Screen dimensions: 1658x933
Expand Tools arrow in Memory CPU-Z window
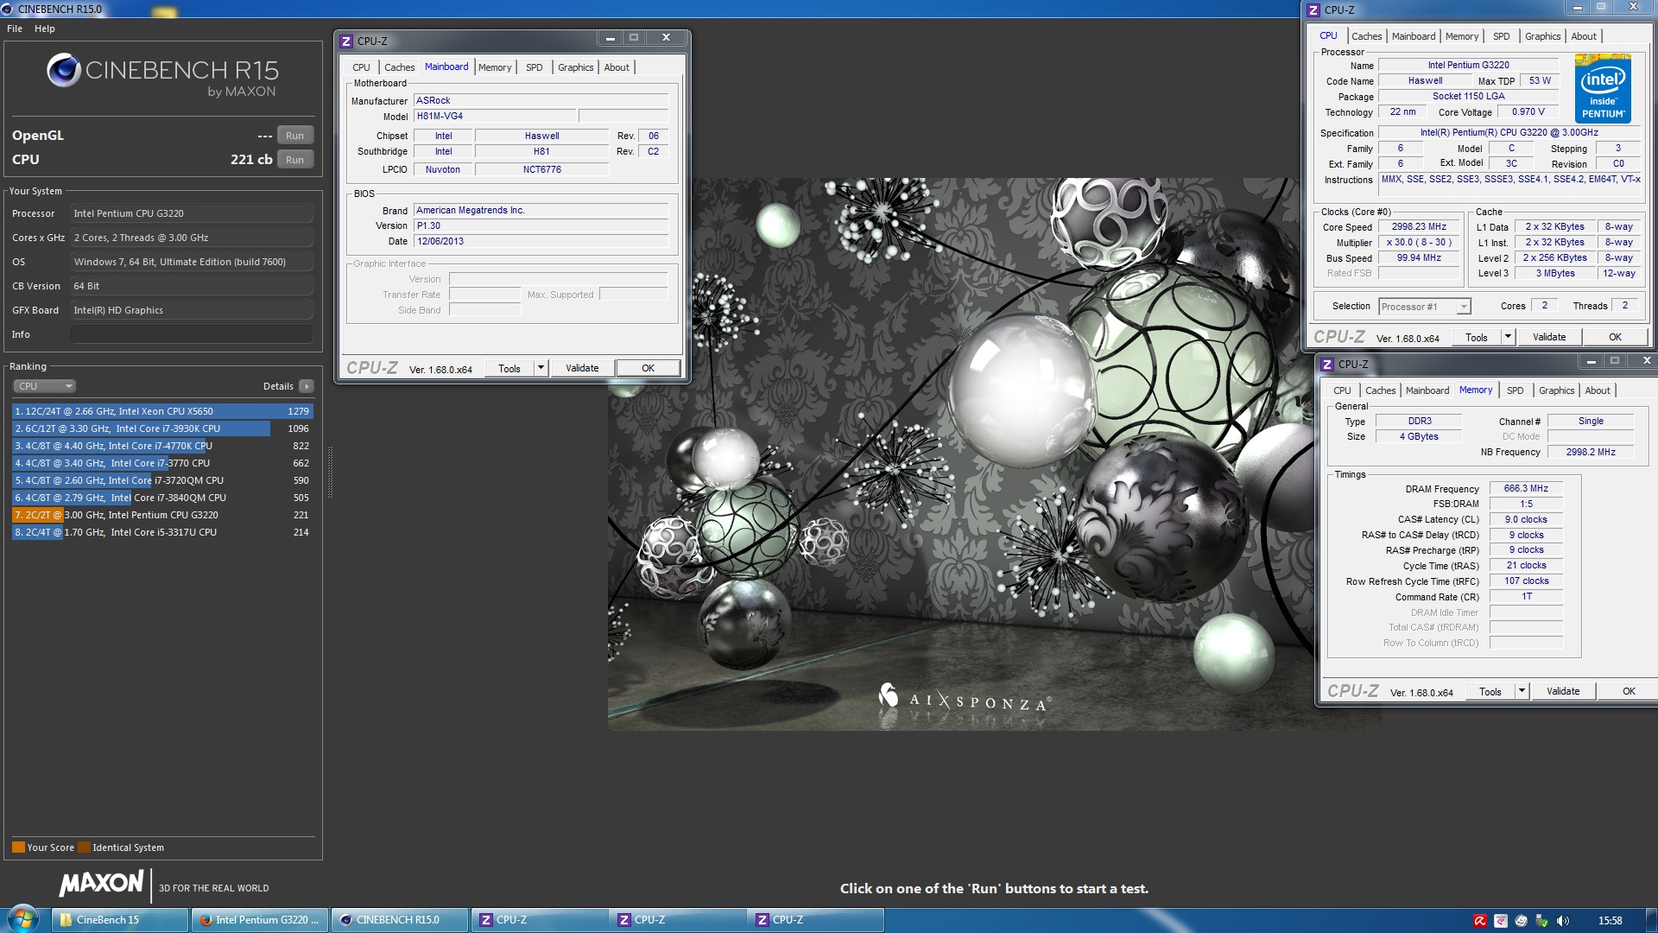(x=1522, y=691)
